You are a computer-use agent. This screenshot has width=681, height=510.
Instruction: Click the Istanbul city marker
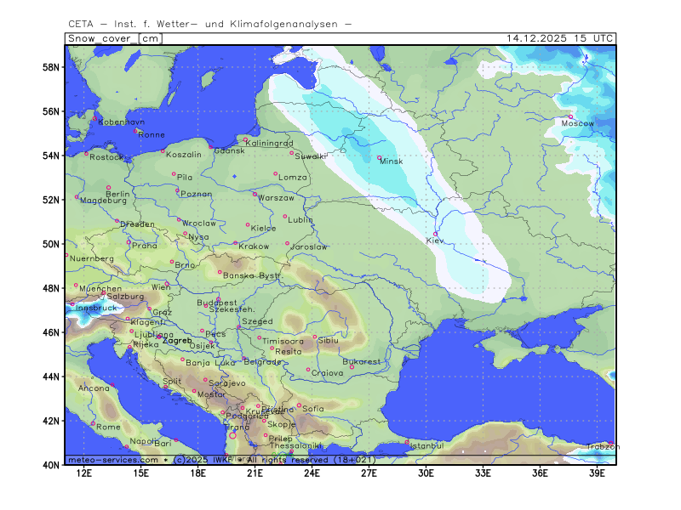[x=407, y=441]
